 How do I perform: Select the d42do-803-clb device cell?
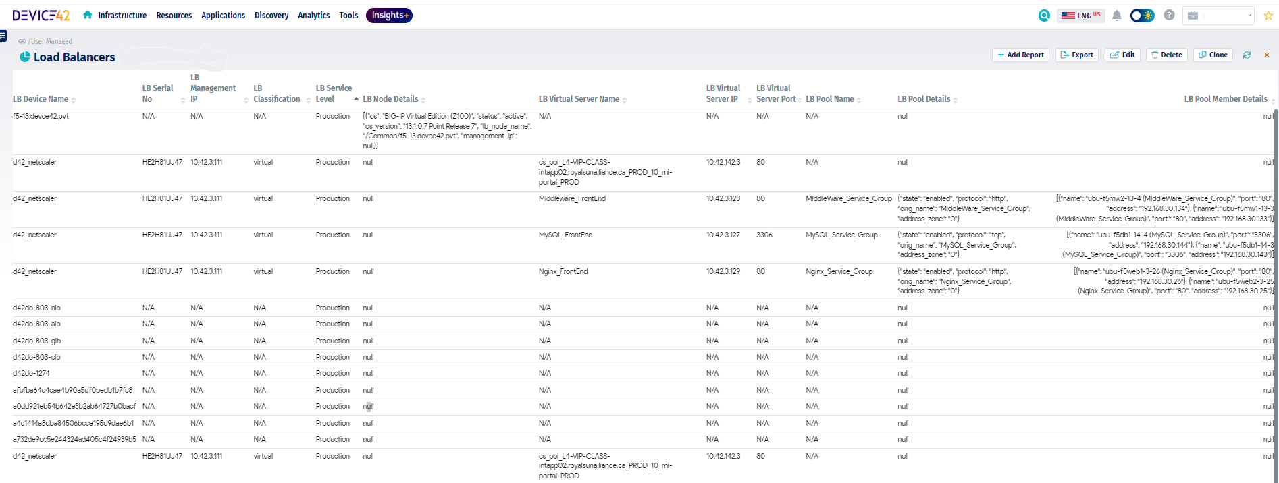tap(36, 357)
